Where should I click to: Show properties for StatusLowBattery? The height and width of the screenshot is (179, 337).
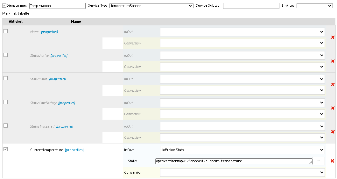pyautogui.click(x=67, y=103)
